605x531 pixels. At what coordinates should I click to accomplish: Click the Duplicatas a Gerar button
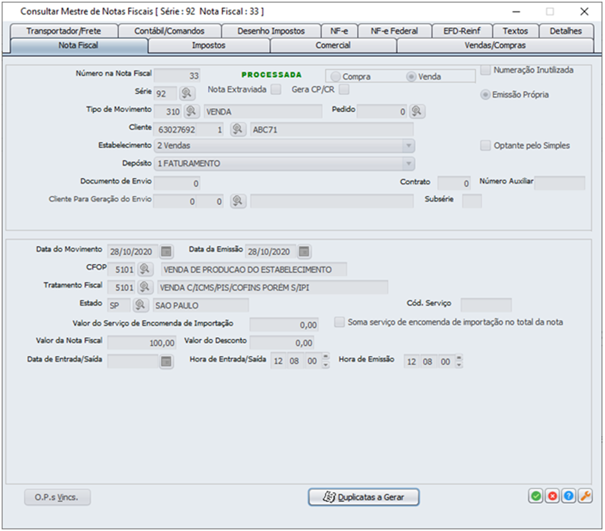364,497
